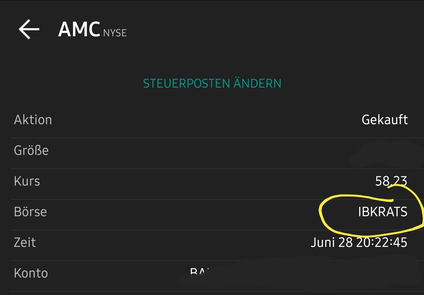Select the NYSE exchange label

115,33
